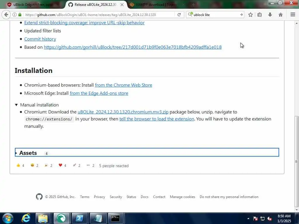Open File Explorer from taskbar

point(43,218)
